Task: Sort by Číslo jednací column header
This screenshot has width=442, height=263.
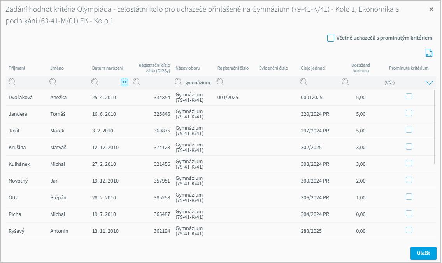Action: coord(313,68)
